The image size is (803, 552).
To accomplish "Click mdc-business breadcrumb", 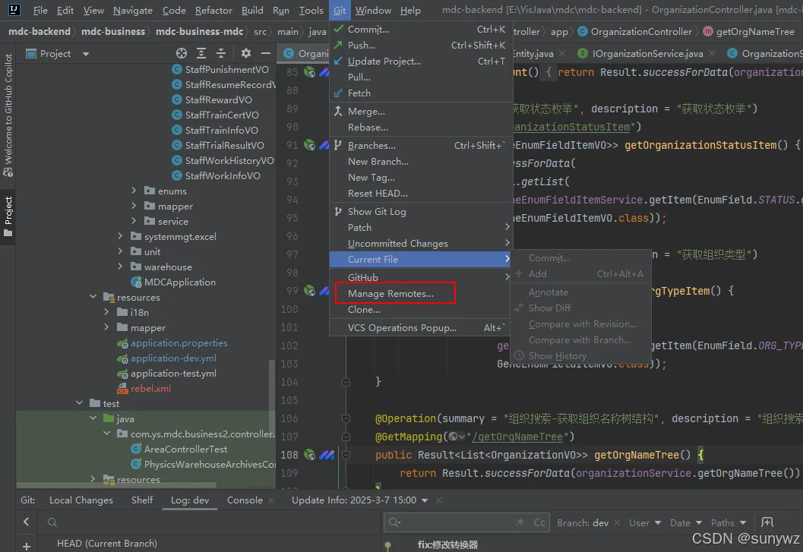I will point(113,32).
